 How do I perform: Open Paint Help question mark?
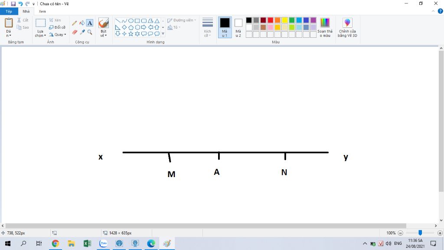pyautogui.click(x=441, y=11)
